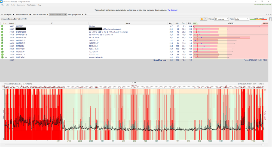Select the IP 92.79.230.2 cell
The width and height of the screenshot is (272, 147).
click(x=20, y=46)
